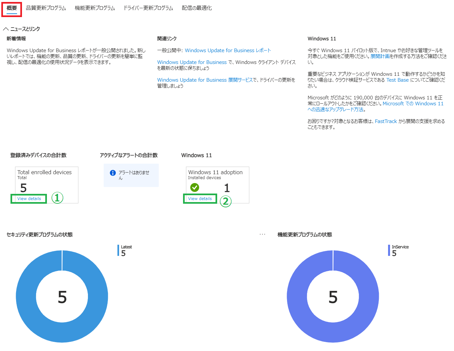This screenshot has height=351, width=454.
Task: Click the 新着情報 heading
Action: click(x=16, y=39)
